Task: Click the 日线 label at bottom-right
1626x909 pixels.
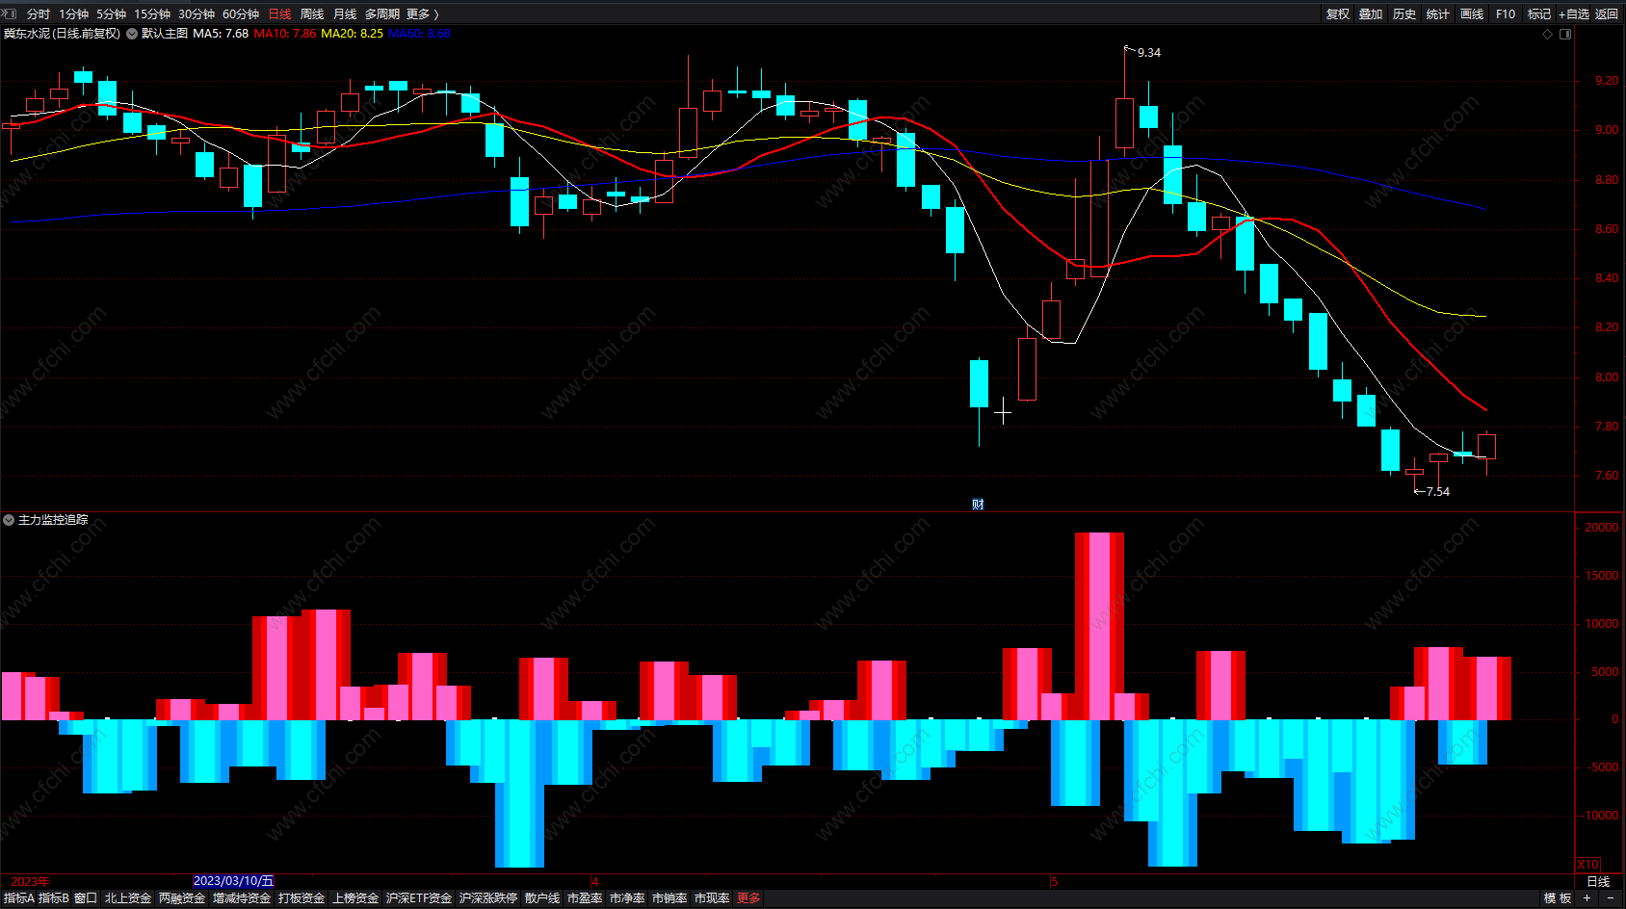Action: pyautogui.click(x=1598, y=882)
